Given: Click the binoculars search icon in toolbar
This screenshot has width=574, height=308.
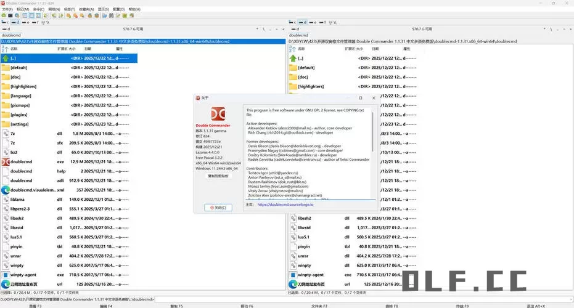Looking at the screenshot, I should click(x=111, y=16).
